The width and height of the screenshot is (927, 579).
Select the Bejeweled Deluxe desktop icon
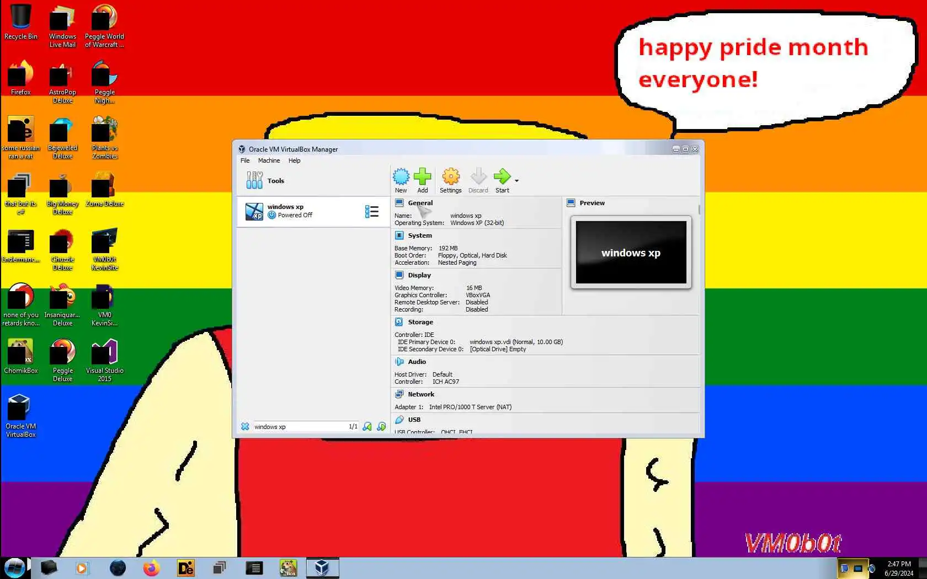[x=62, y=137]
